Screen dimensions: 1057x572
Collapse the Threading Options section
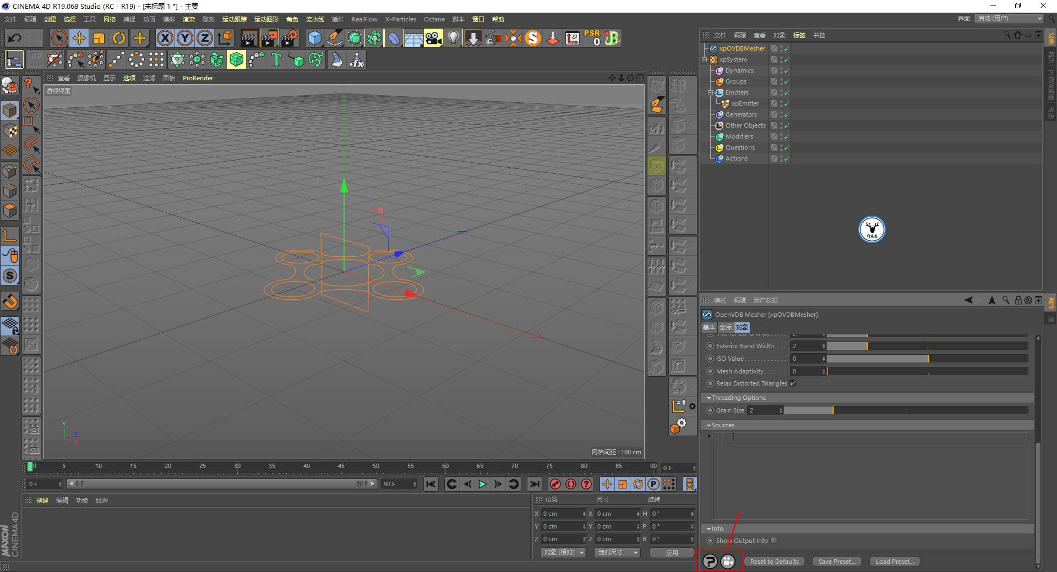tap(709, 398)
